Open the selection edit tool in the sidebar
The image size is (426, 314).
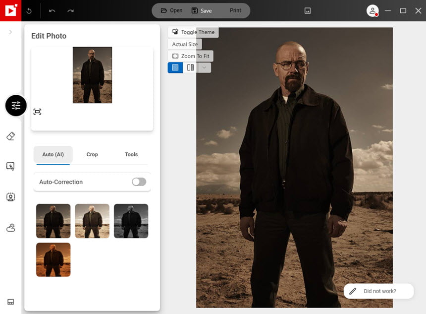10,166
